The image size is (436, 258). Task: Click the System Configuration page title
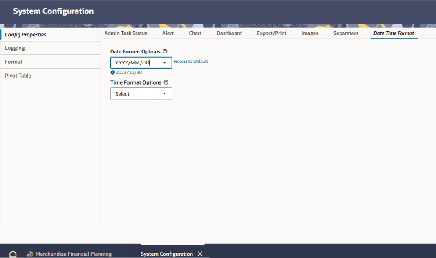(x=54, y=11)
